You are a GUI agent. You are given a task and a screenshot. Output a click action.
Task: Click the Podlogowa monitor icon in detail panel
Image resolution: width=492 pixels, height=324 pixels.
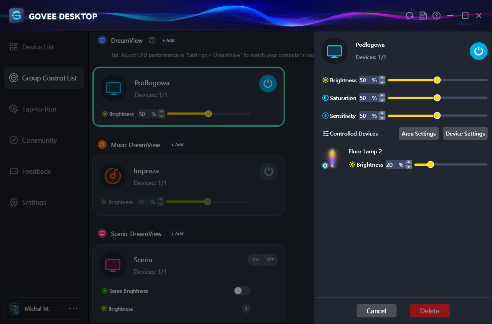point(334,51)
